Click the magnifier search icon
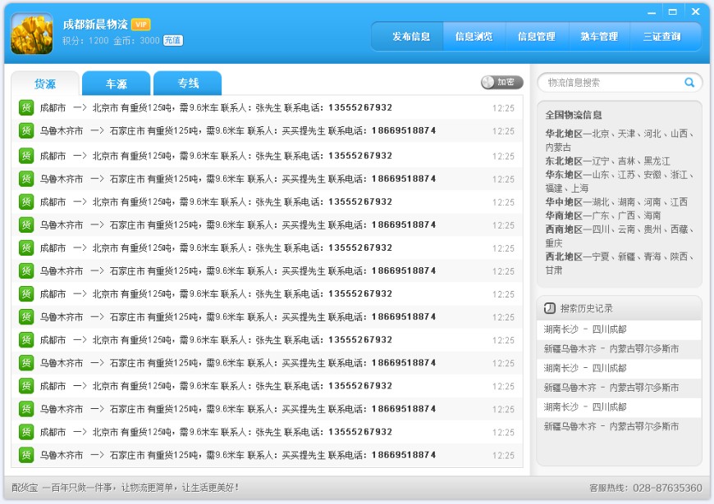 [x=689, y=83]
